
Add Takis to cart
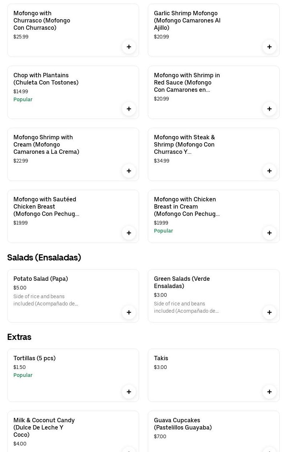tap(269, 392)
